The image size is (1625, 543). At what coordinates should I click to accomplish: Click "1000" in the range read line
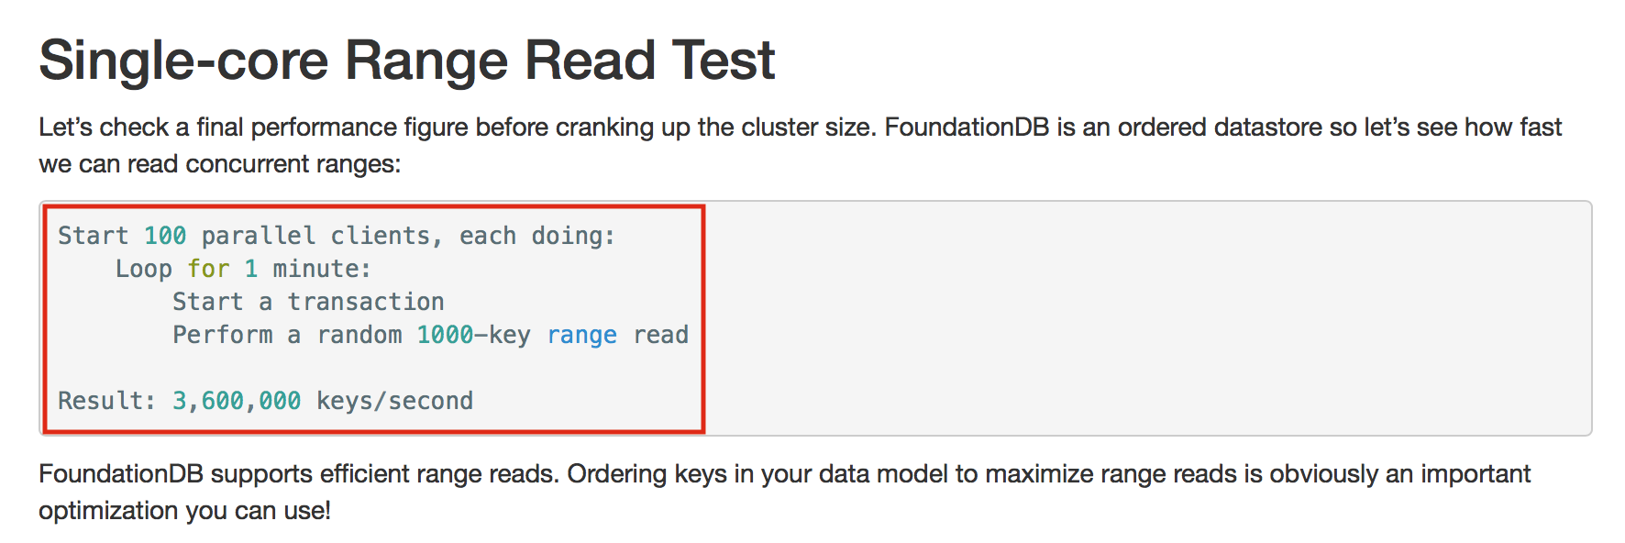[x=445, y=335]
